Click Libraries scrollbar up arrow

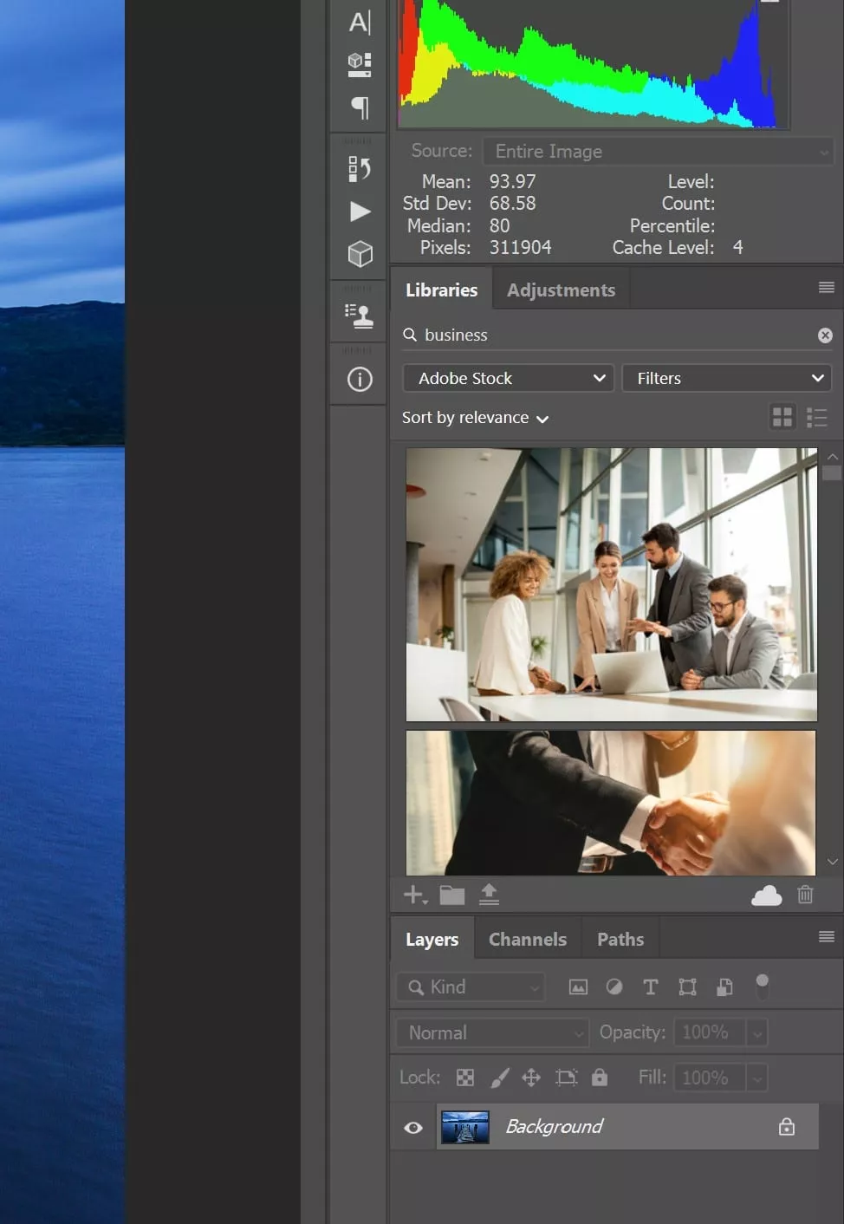coord(833,456)
